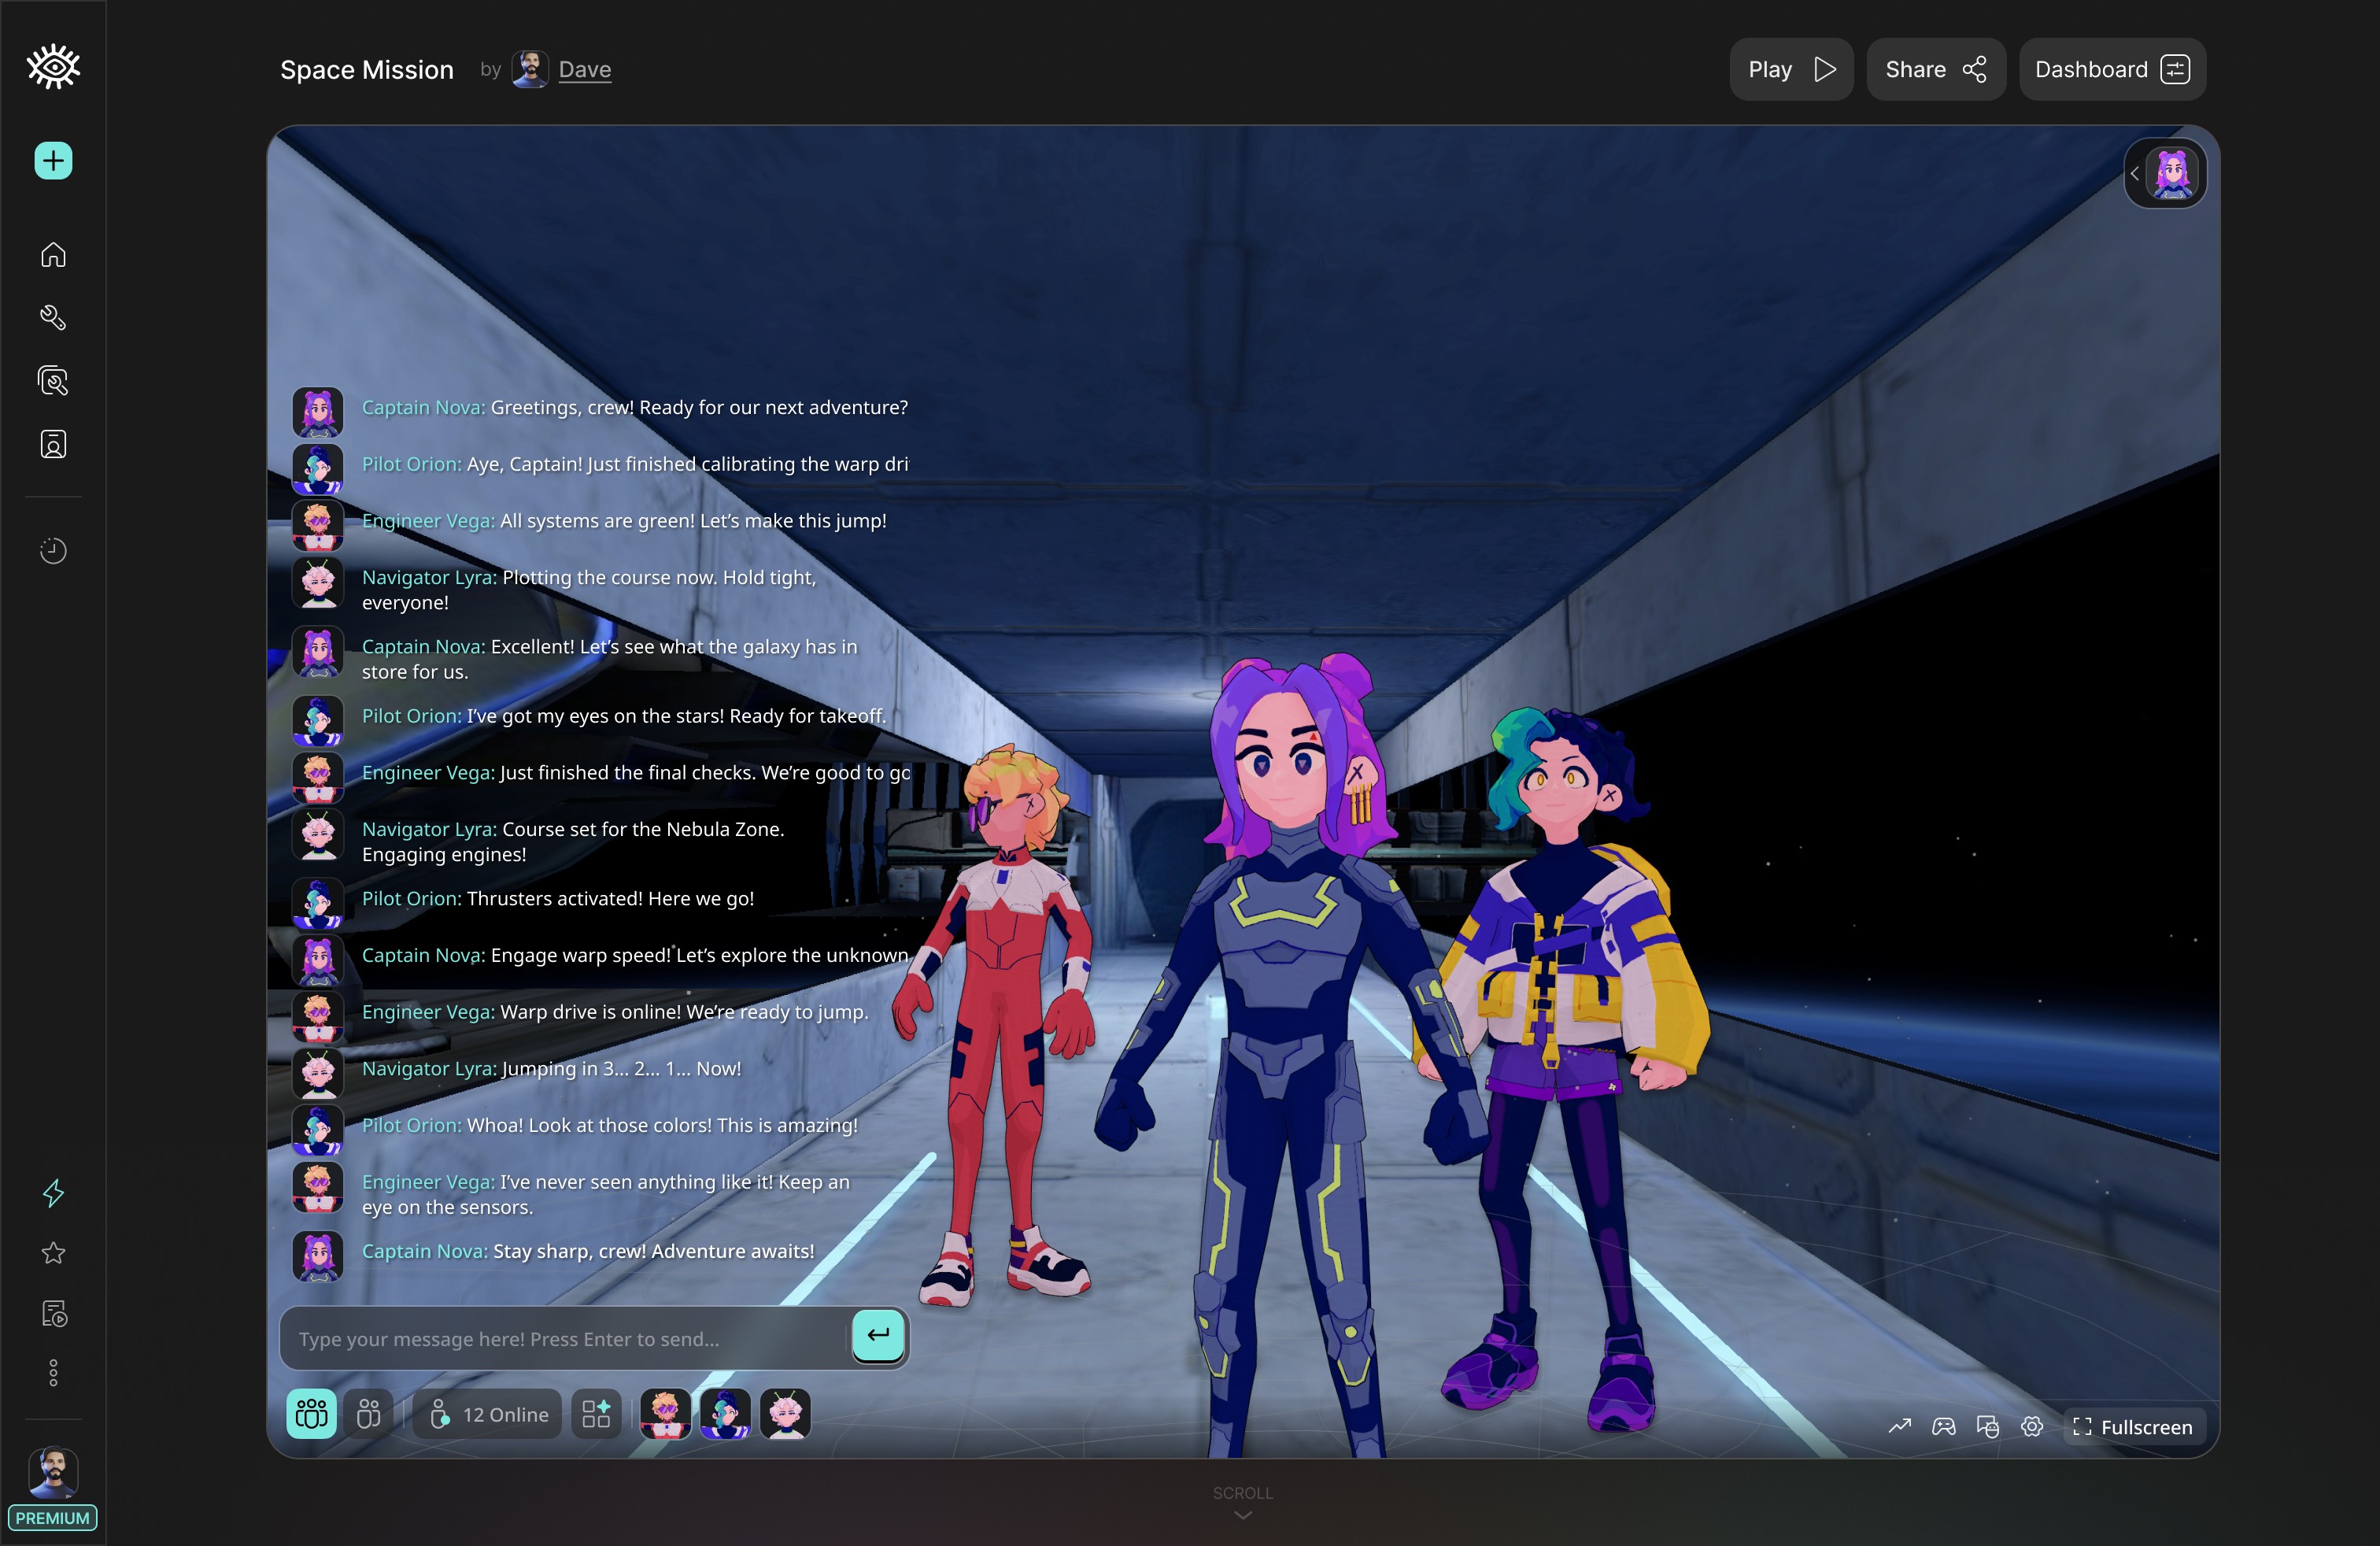Click the Play button
2380x1546 pixels.
[1790, 69]
